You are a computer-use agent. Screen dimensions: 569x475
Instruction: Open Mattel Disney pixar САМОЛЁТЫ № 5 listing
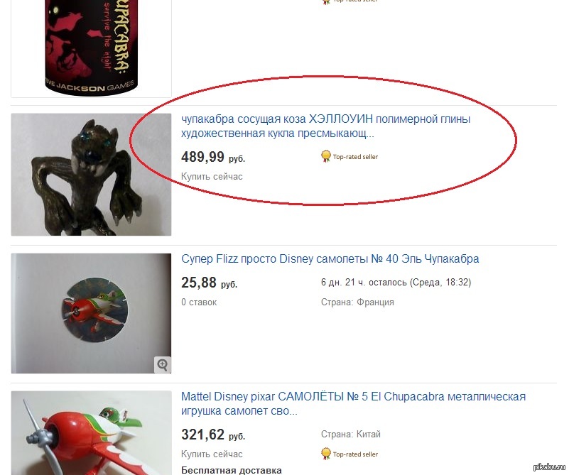[353, 403]
